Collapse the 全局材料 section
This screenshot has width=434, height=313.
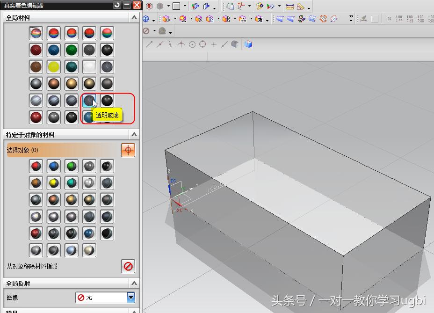pyautogui.click(x=134, y=17)
